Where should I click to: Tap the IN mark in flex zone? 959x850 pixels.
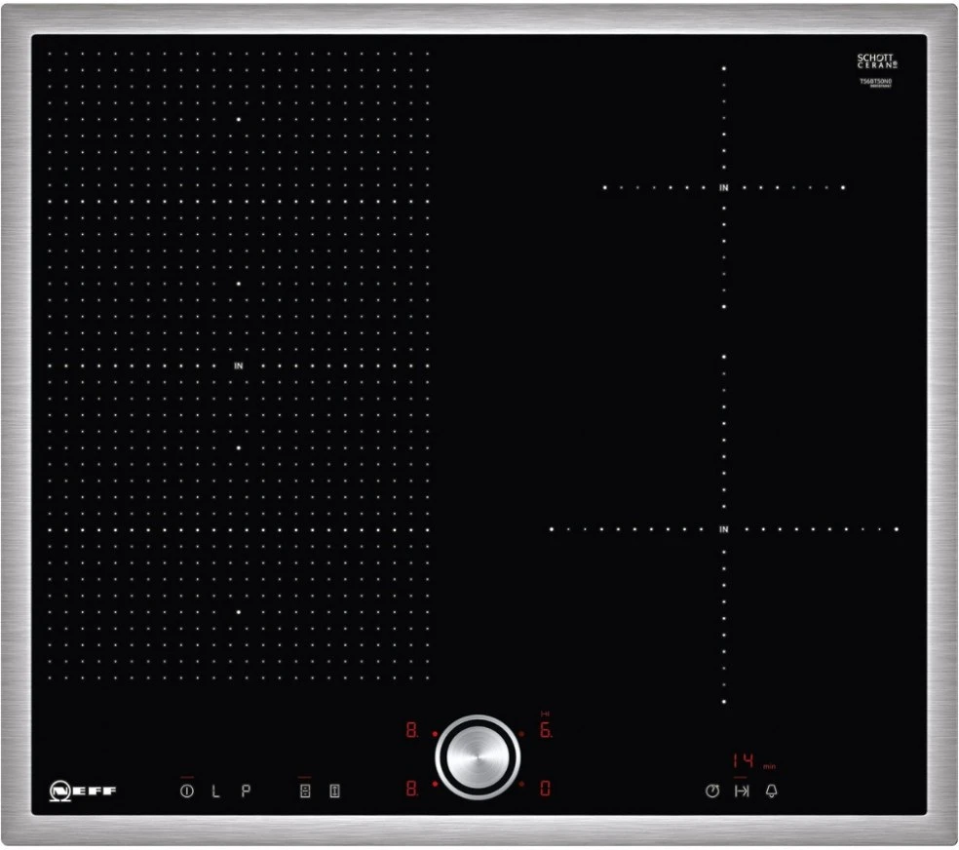coord(238,367)
